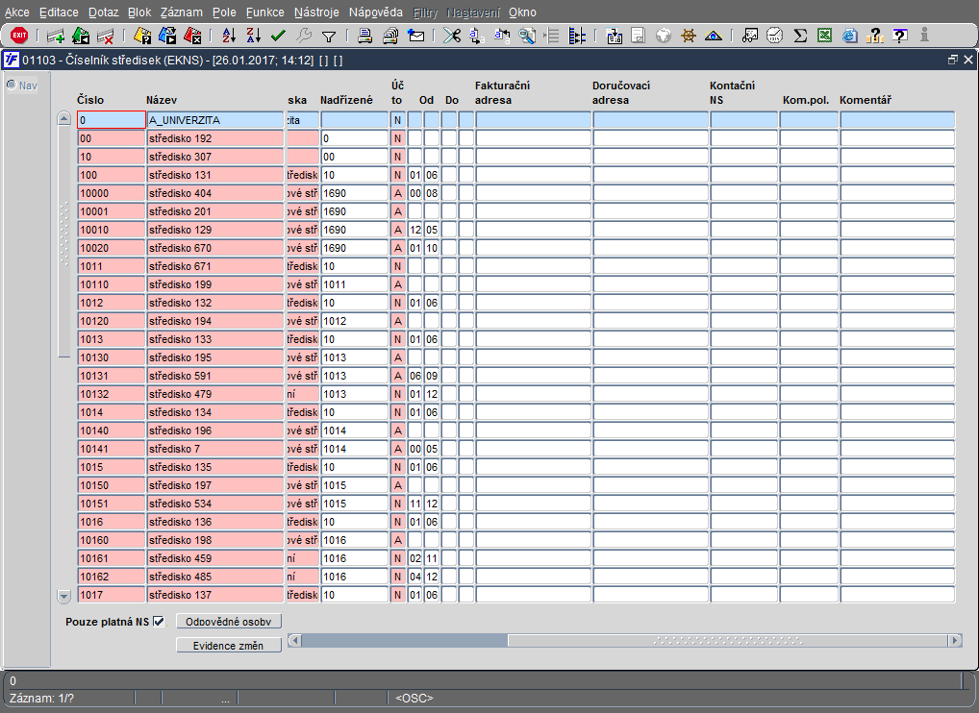Viewport: 979px width, 713px height.
Task: Export to Excel via green icon
Action: (x=824, y=37)
